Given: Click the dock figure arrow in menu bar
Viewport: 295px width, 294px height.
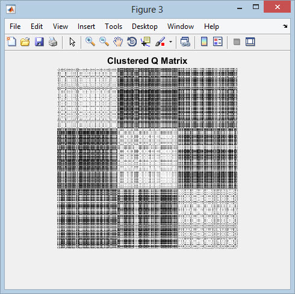Looking at the screenshot, I should (x=285, y=26).
